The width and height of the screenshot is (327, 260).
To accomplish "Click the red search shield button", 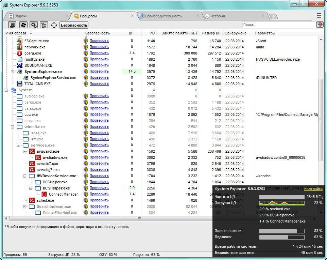I will (x=320, y=25).
